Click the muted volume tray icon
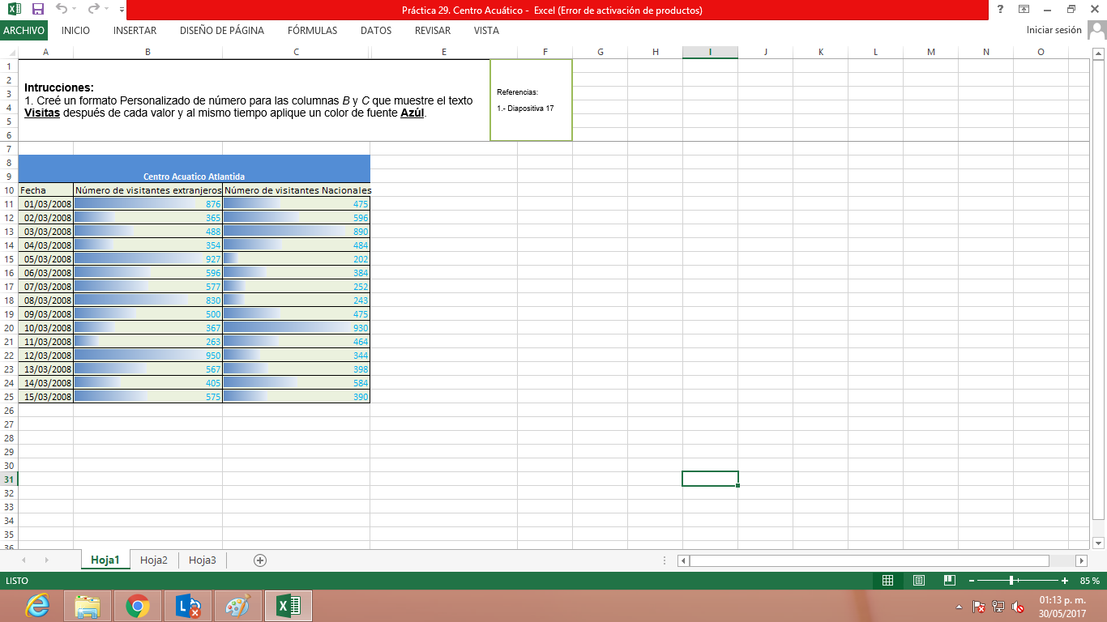This screenshot has height=622, width=1107. [1018, 606]
